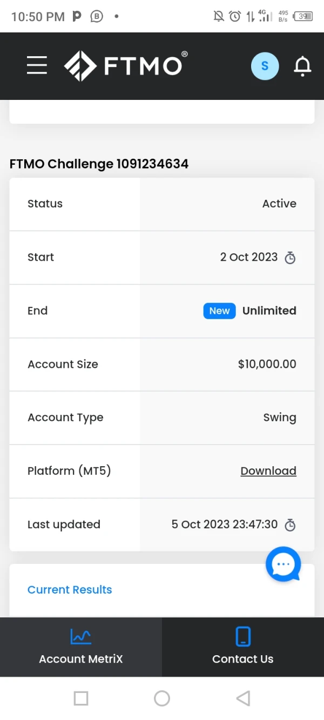Tap the clock icon beside Last updated
Image resolution: width=324 pixels, height=720 pixels.
(290, 524)
